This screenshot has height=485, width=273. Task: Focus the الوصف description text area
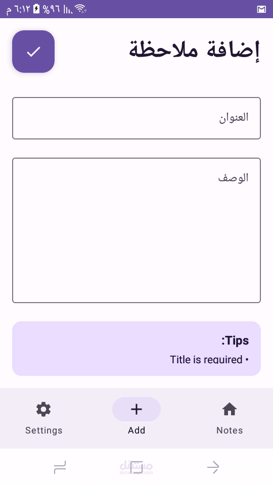[136, 230]
